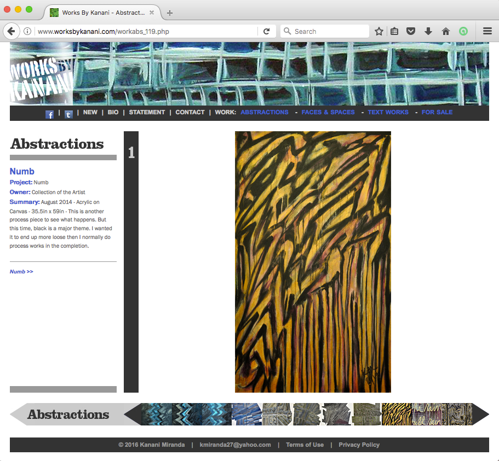Click the large Numb painting image

[313, 262]
